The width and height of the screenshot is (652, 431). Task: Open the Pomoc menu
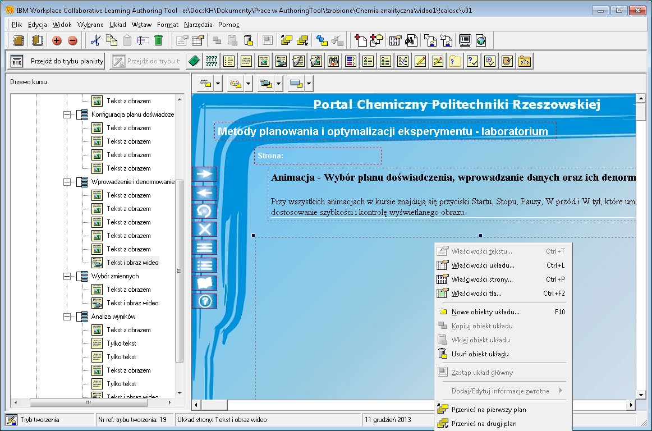click(229, 25)
